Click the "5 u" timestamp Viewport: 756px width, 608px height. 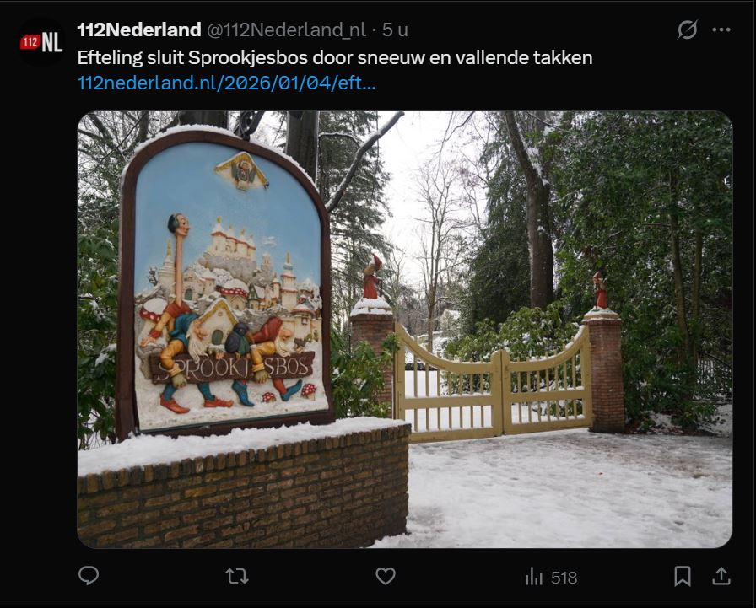click(x=395, y=30)
